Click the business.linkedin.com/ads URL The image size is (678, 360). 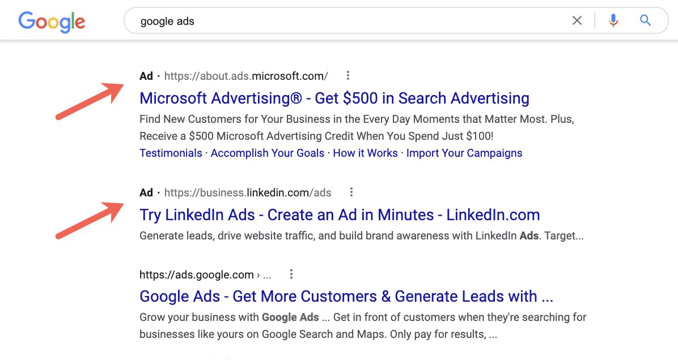coord(247,192)
